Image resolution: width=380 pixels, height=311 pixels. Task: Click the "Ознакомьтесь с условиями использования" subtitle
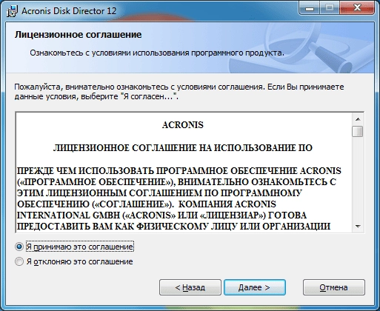pyautogui.click(x=157, y=53)
